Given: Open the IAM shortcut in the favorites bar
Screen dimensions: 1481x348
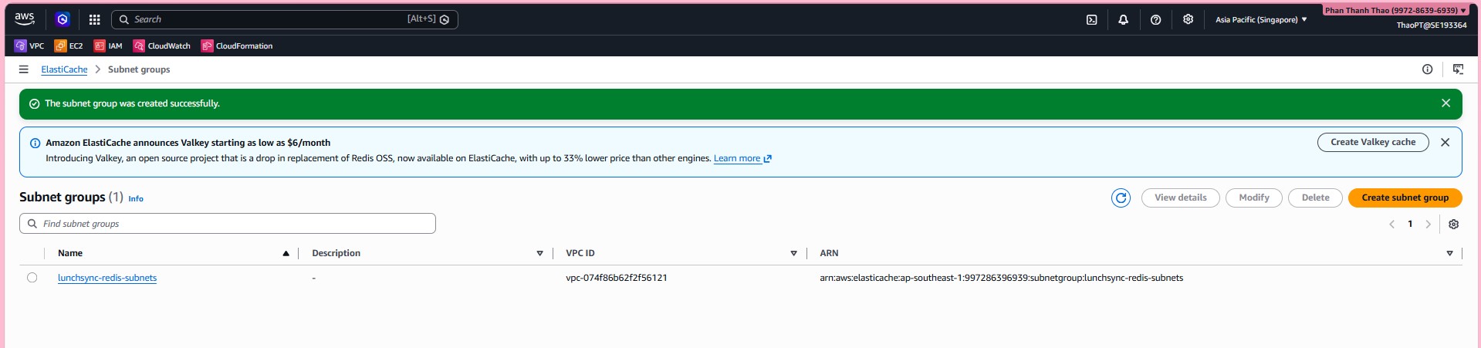Looking at the screenshot, I should coord(108,46).
